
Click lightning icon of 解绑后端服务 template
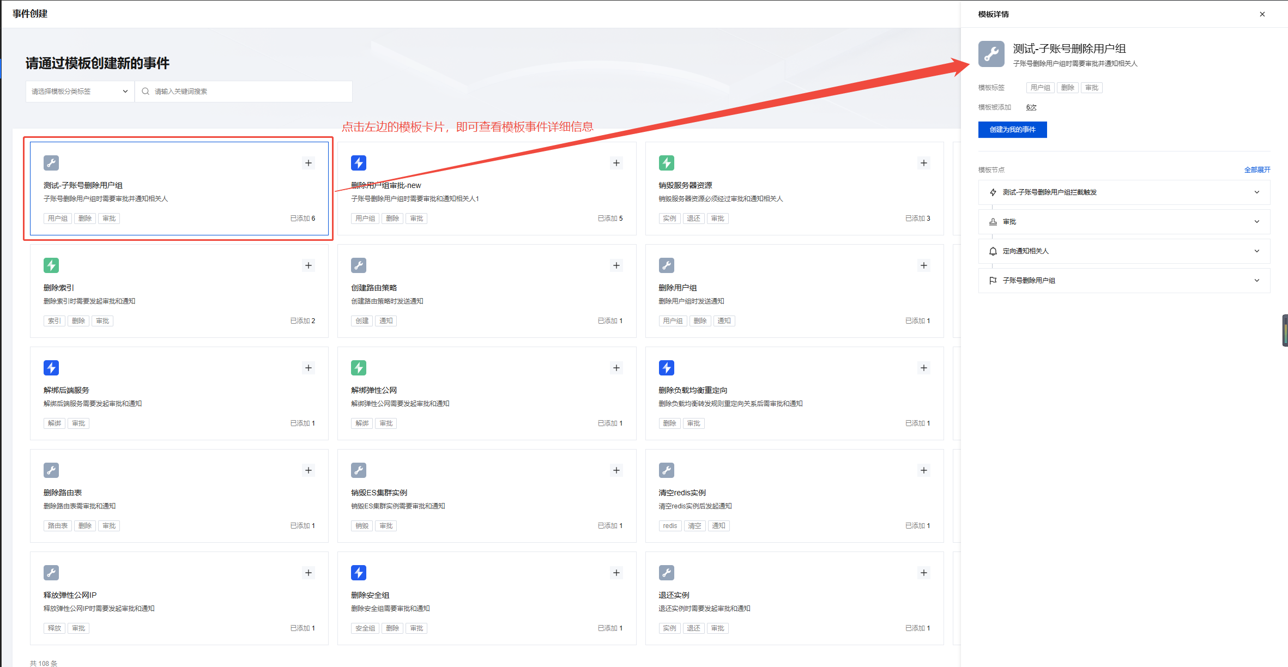pyautogui.click(x=51, y=368)
